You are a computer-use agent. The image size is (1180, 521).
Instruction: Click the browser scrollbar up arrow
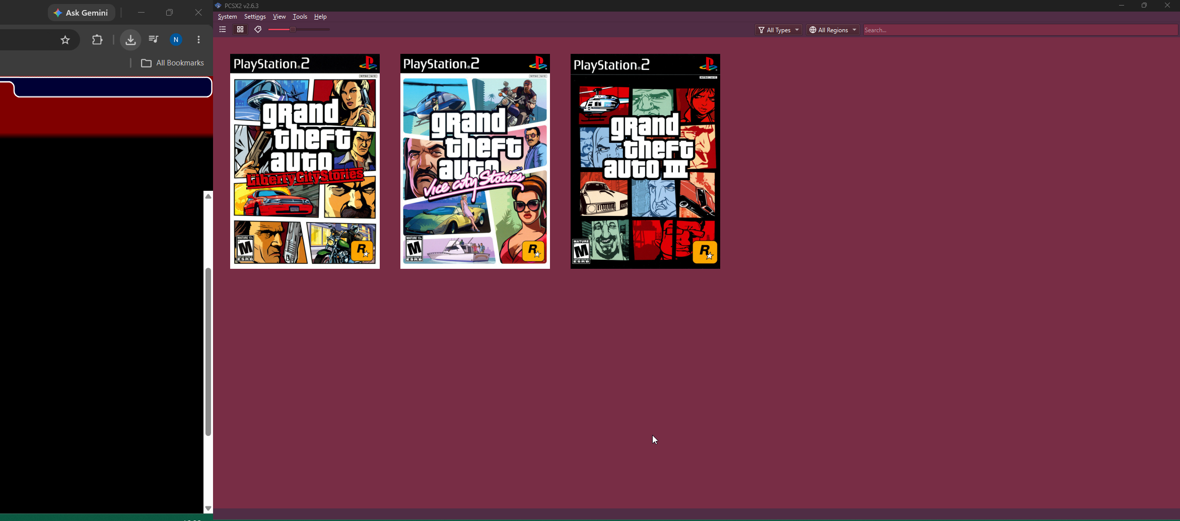pos(208,196)
